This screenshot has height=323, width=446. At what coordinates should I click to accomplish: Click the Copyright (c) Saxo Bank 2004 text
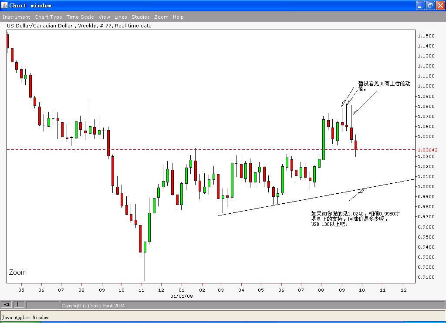[x=93, y=306]
